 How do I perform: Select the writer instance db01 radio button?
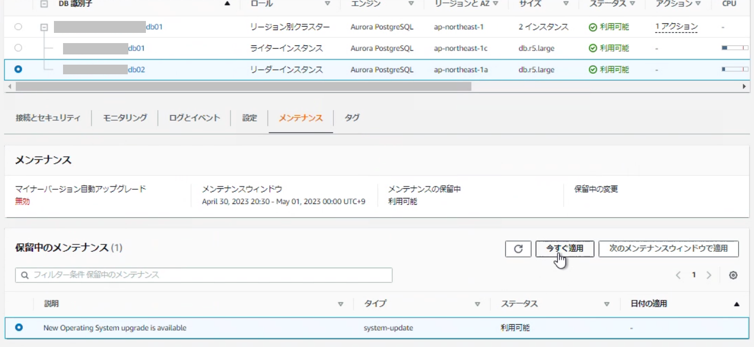point(19,48)
